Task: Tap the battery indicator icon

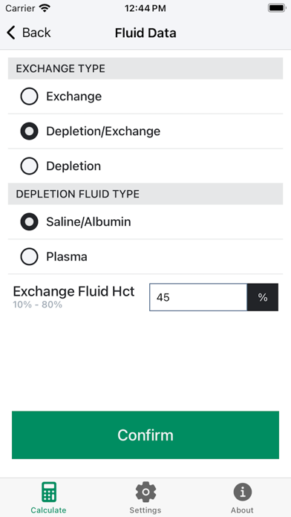Action: pyautogui.click(x=276, y=8)
